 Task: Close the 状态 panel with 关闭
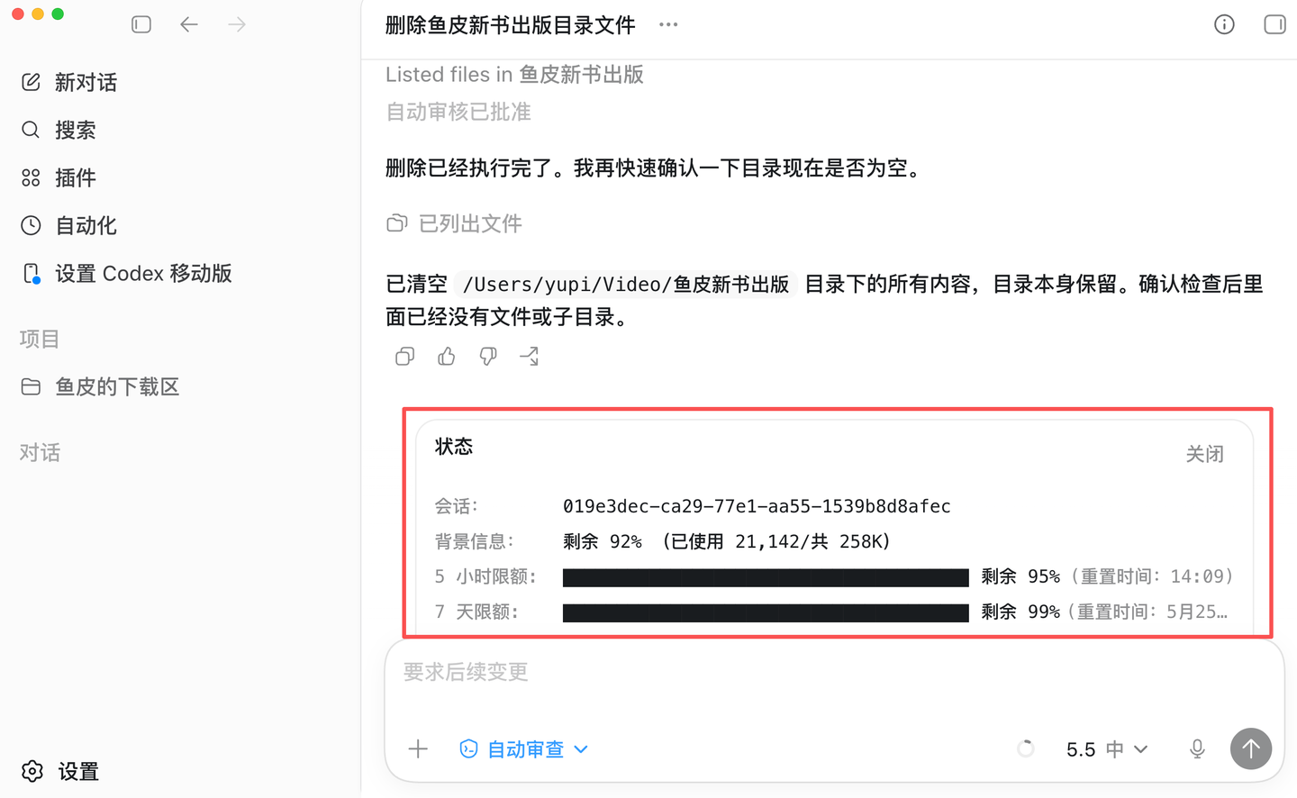click(x=1204, y=454)
